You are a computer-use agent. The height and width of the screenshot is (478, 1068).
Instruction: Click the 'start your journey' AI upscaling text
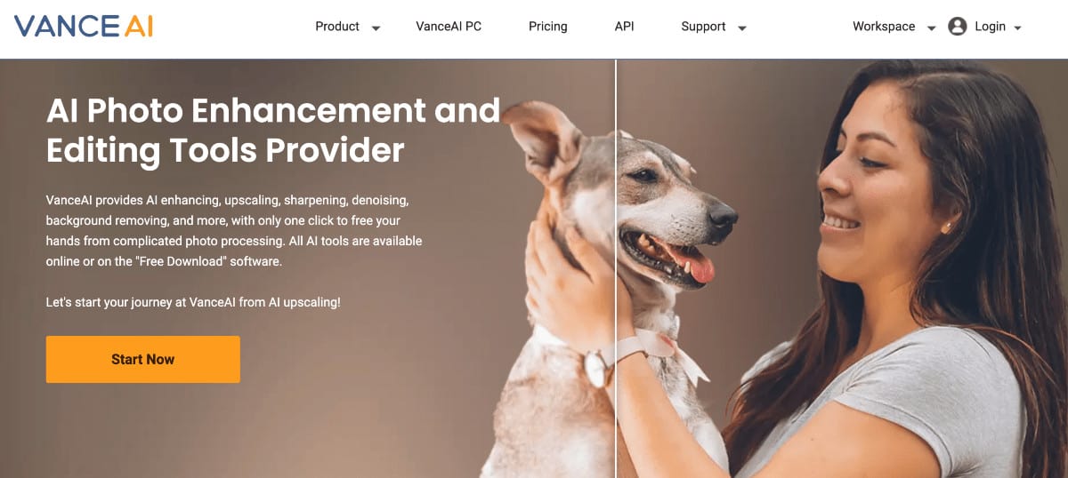193,302
